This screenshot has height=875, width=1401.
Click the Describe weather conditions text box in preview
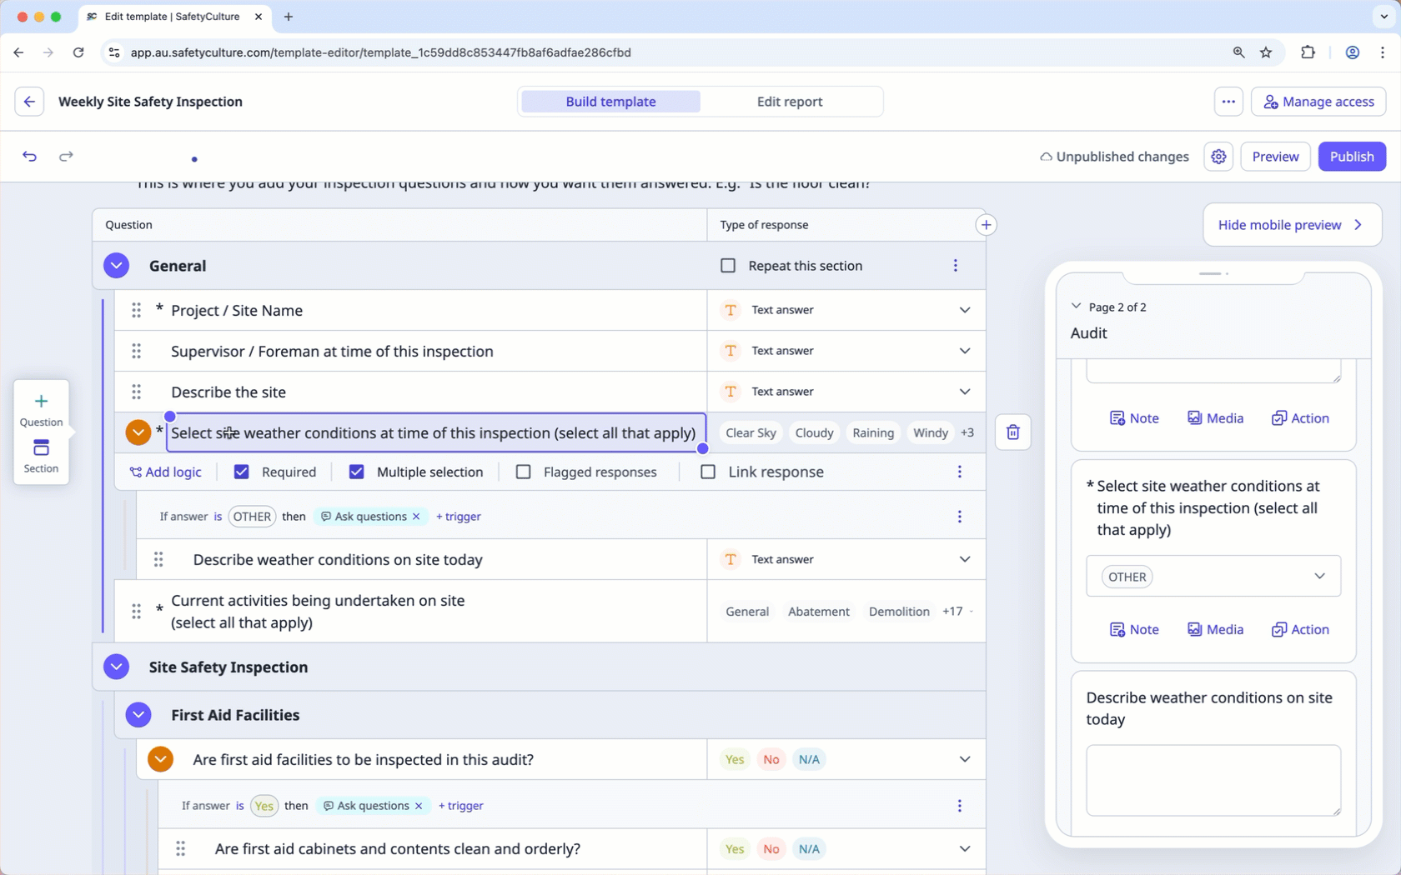click(x=1213, y=780)
